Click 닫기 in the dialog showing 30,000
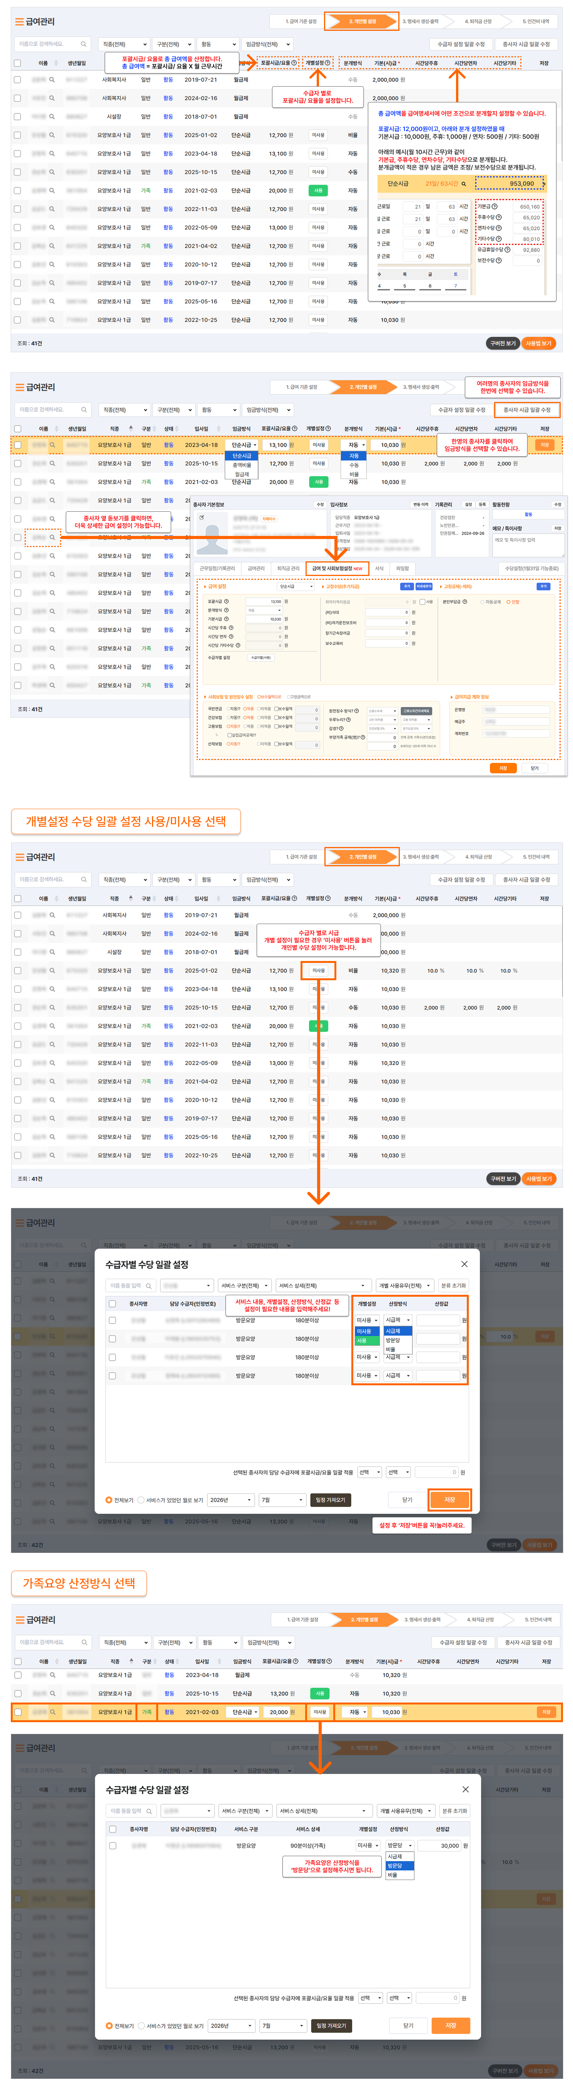The image size is (573, 2086). [409, 2026]
